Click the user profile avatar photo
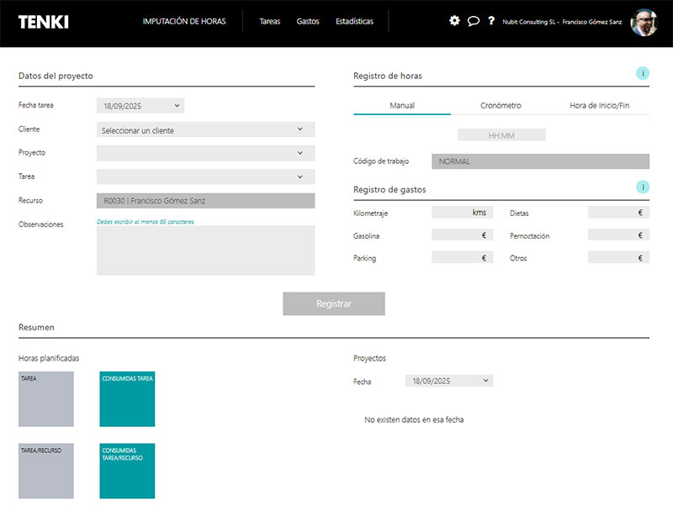The width and height of the screenshot is (673, 511). (x=644, y=22)
